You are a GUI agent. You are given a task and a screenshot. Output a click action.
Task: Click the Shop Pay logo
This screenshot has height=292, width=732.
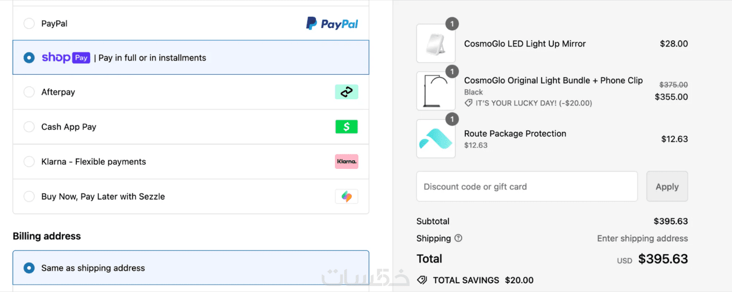pyautogui.click(x=66, y=58)
